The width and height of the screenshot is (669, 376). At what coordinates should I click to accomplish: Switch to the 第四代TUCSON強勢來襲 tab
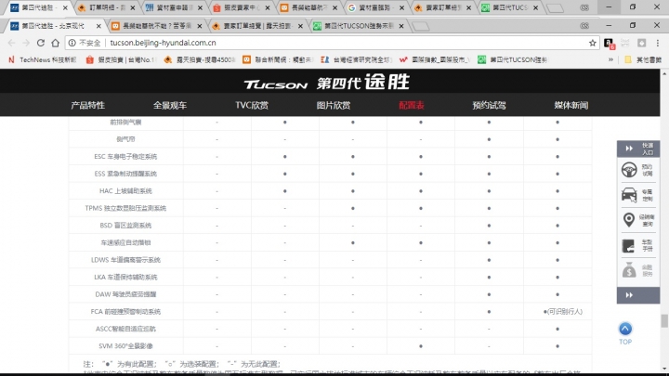(358, 26)
